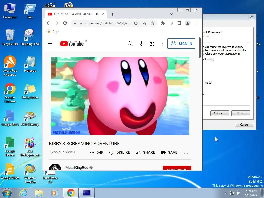Search with voice microphone icon

(142, 44)
